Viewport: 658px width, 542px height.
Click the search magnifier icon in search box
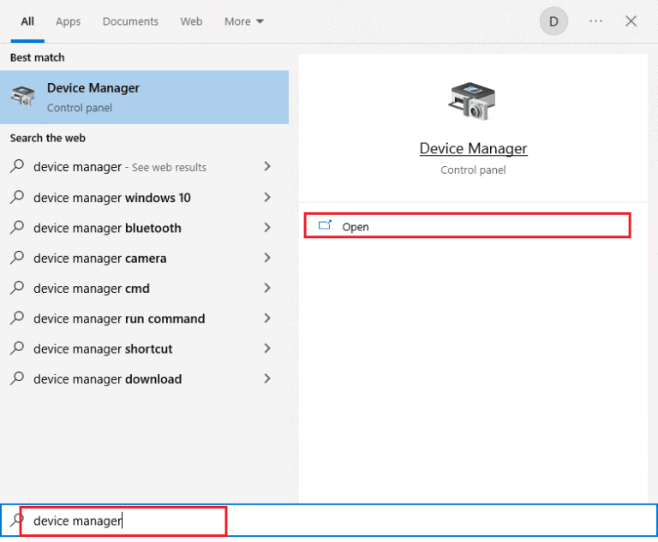16,521
